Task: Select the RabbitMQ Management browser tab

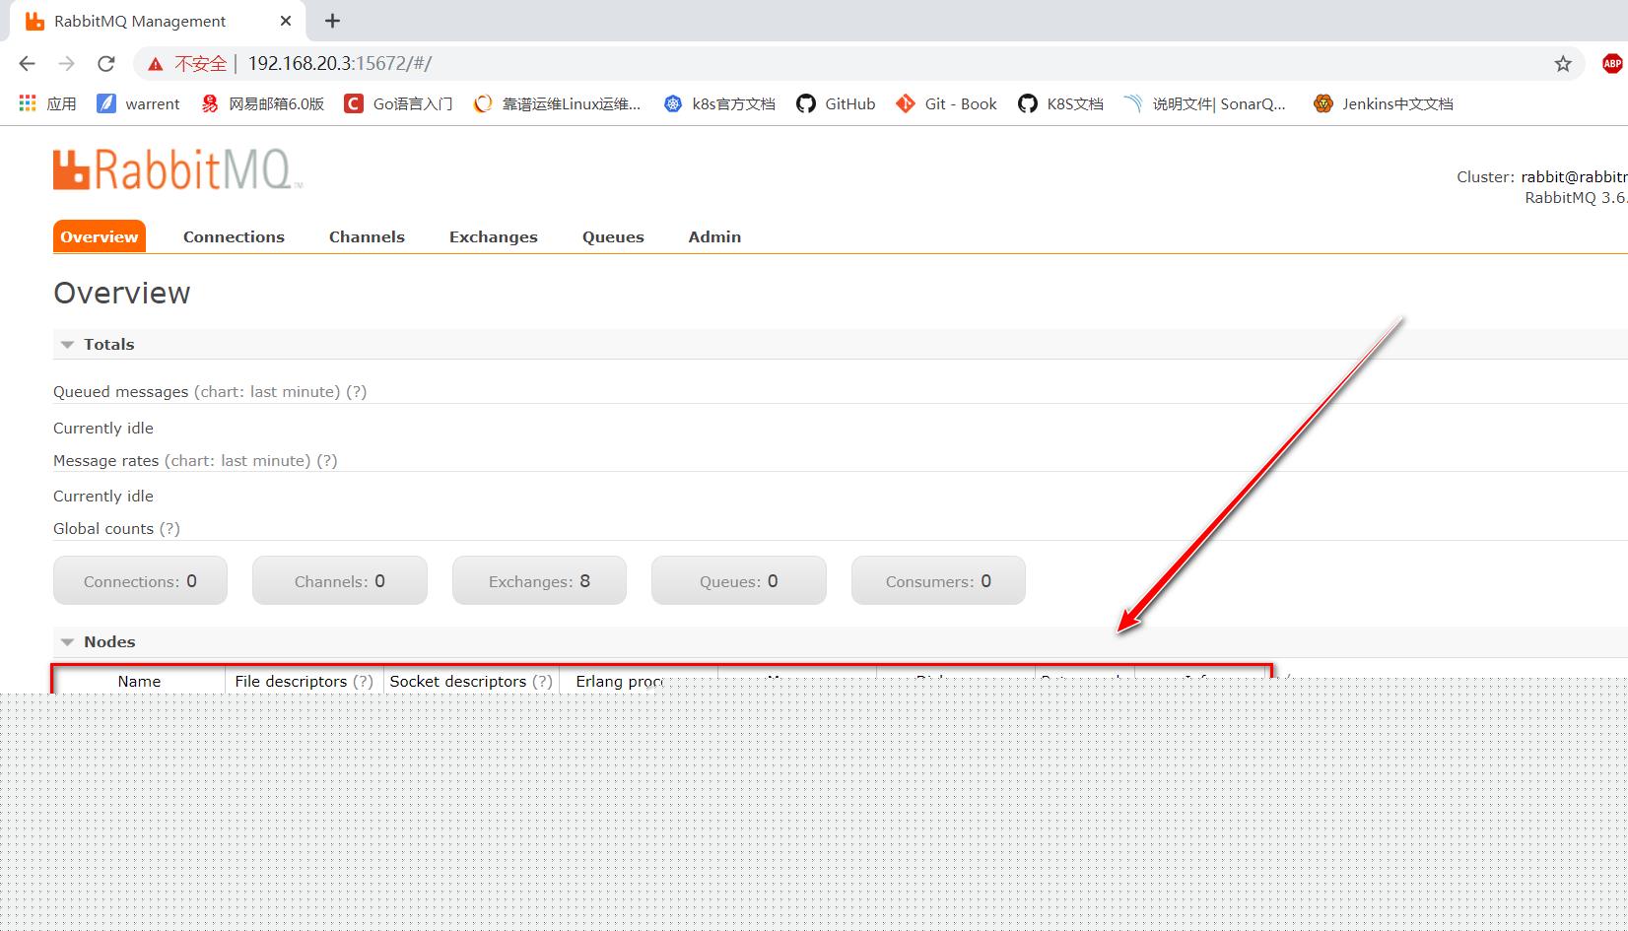Action: click(158, 21)
